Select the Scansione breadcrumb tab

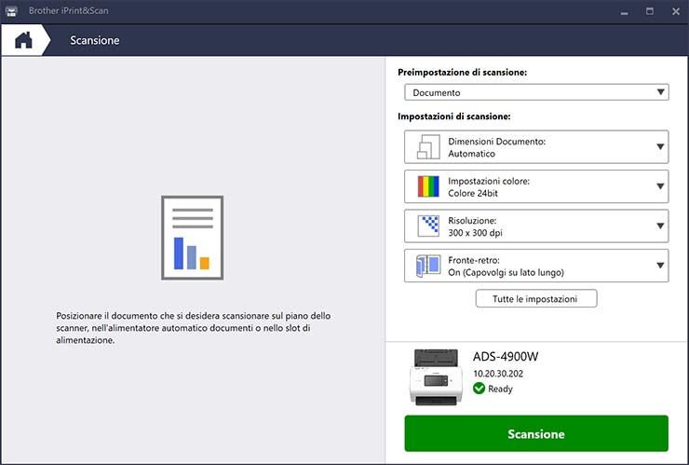point(95,41)
